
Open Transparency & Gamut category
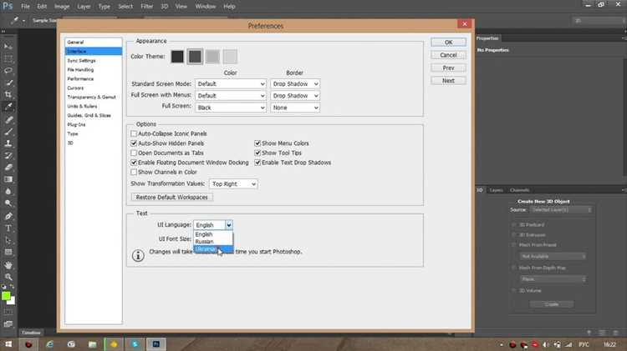94,97
